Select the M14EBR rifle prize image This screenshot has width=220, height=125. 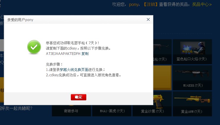click(192, 73)
